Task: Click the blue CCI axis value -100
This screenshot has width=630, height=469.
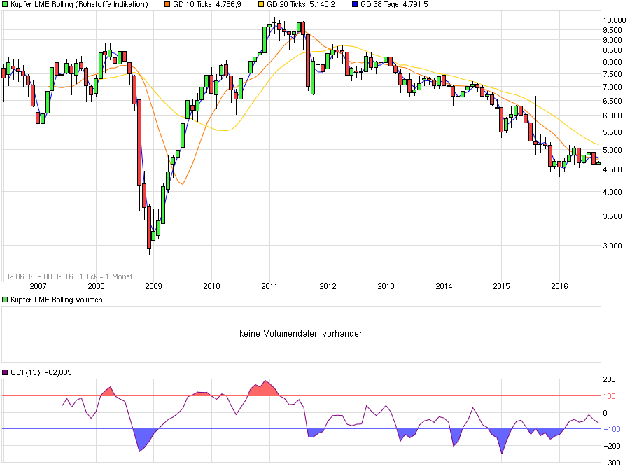Action: tap(612, 429)
